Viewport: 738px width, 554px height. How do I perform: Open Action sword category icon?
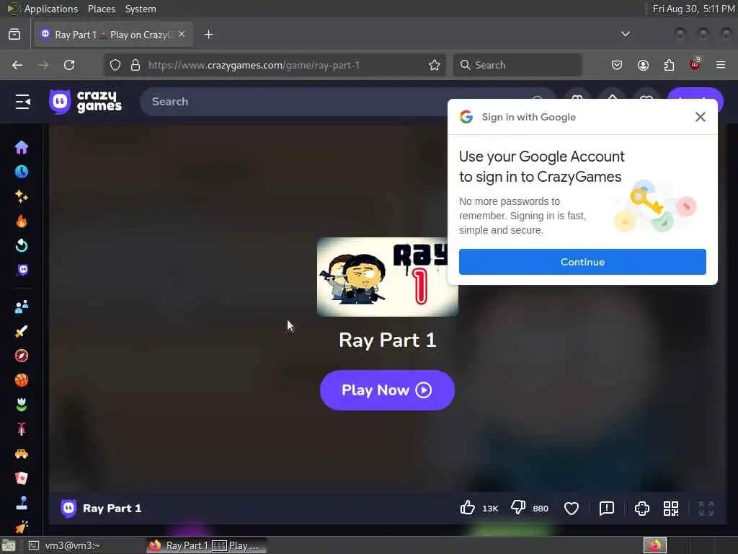coord(22,331)
